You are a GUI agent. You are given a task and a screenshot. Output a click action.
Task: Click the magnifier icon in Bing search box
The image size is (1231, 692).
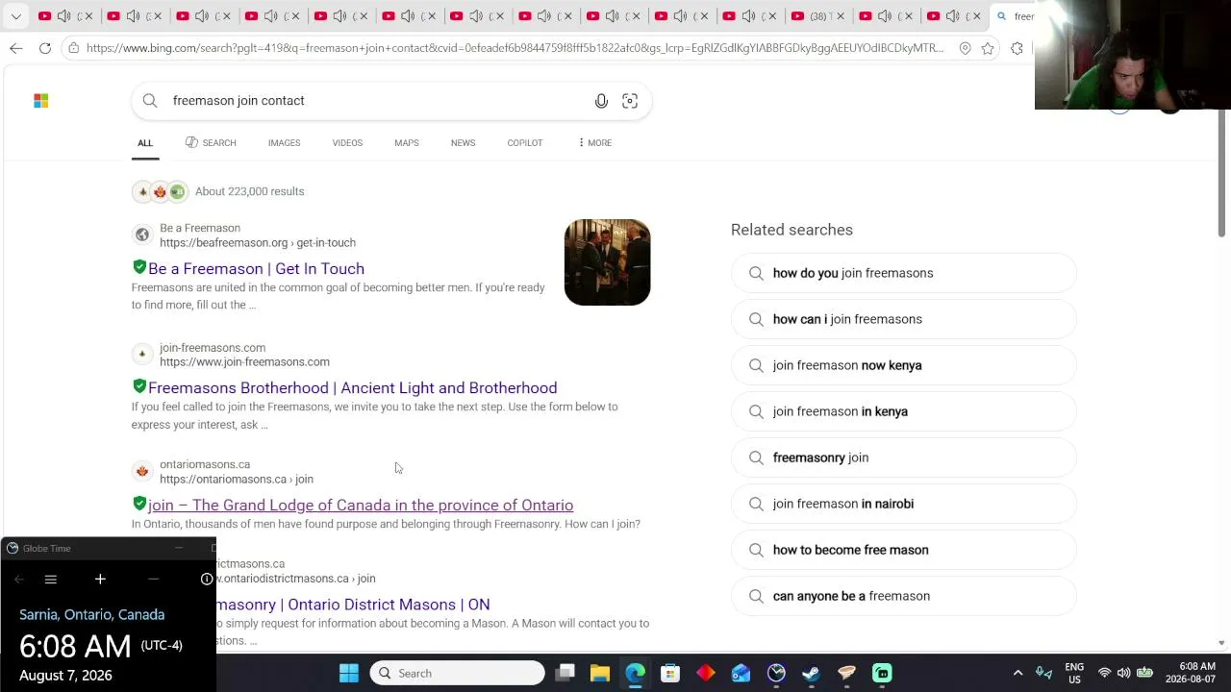point(150,101)
